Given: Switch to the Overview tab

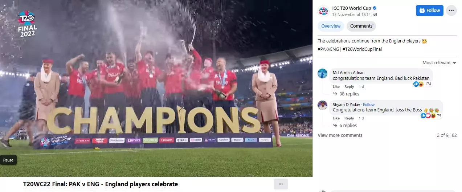Looking at the screenshot, I should point(331,26).
